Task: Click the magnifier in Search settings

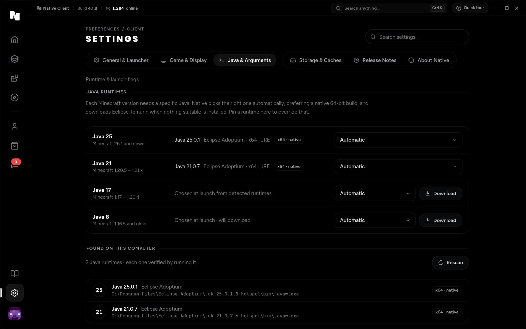Action: [x=373, y=37]
